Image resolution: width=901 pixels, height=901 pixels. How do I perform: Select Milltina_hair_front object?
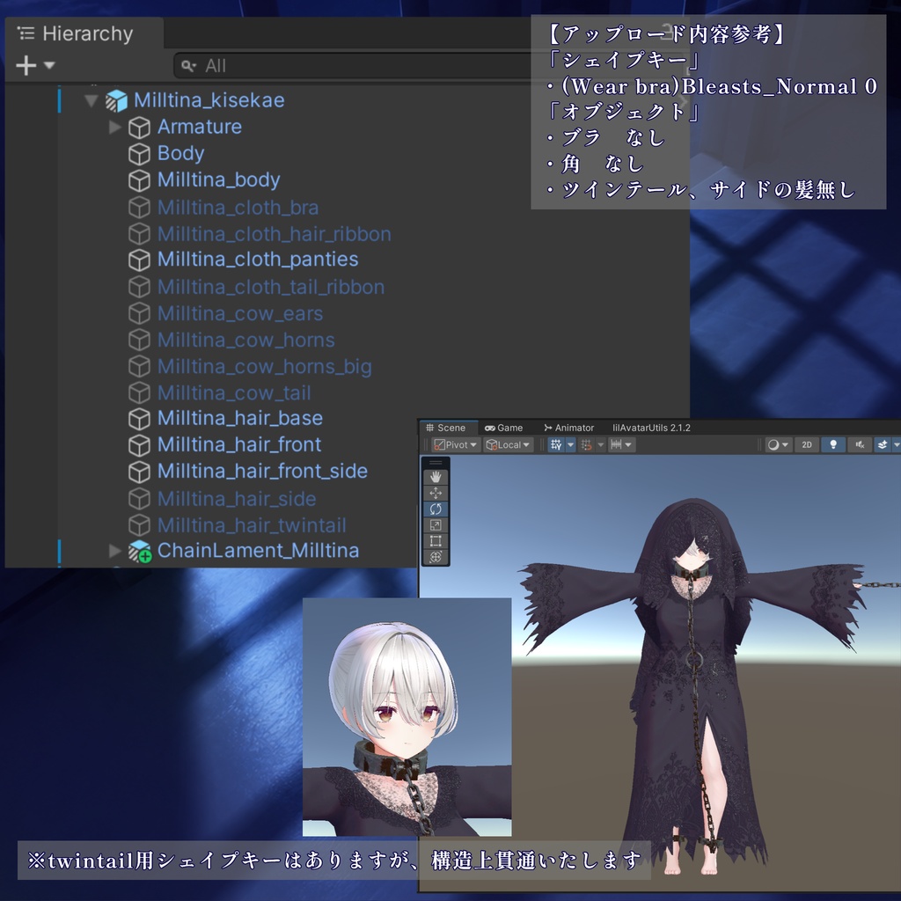click(x=239, y=444)
